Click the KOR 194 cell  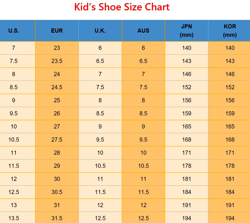(230, 218)
